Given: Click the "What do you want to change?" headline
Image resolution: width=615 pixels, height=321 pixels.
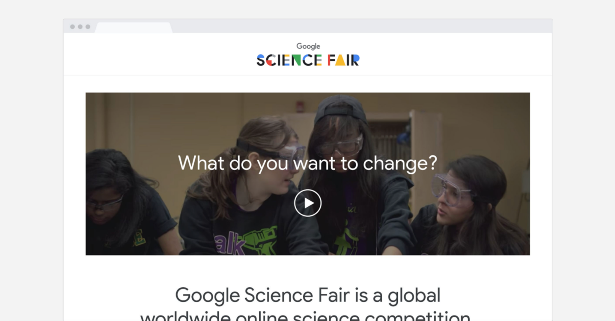Looking at the screenshot, I should 307,163.
